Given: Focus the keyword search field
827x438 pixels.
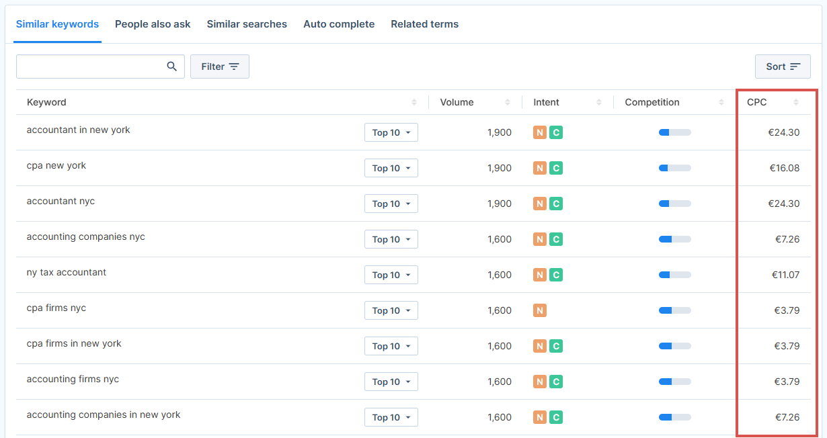Looking at the screenshot, I should (100, 67).
